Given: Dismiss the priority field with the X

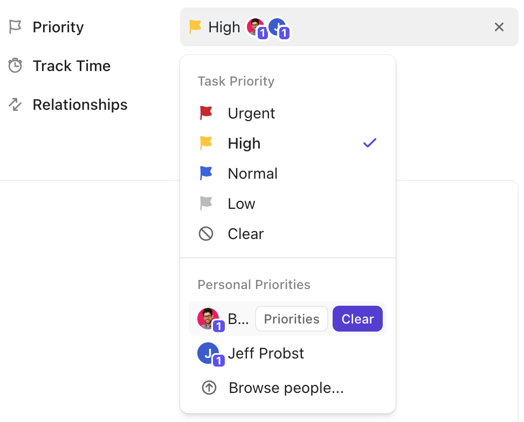Looking at the screenshot, I should click(499, 27).
